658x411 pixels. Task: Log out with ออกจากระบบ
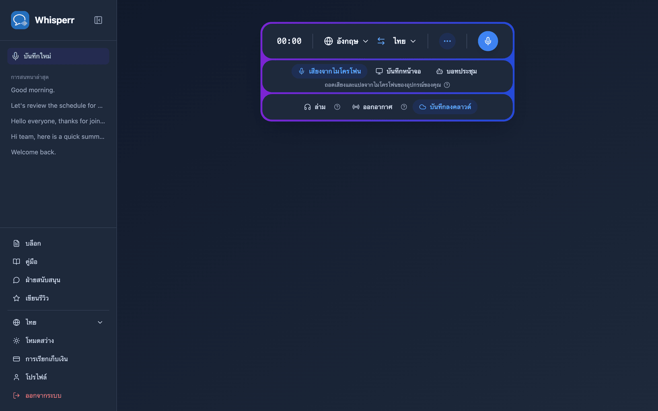[58, 395]
